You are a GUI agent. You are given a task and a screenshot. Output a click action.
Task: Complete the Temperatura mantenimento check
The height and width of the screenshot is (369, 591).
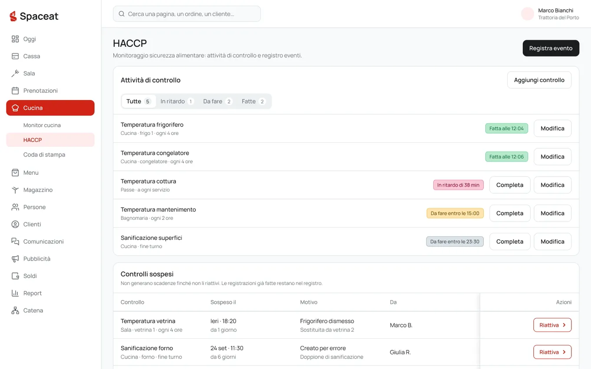pyautogui.click(x=510, y=213)
